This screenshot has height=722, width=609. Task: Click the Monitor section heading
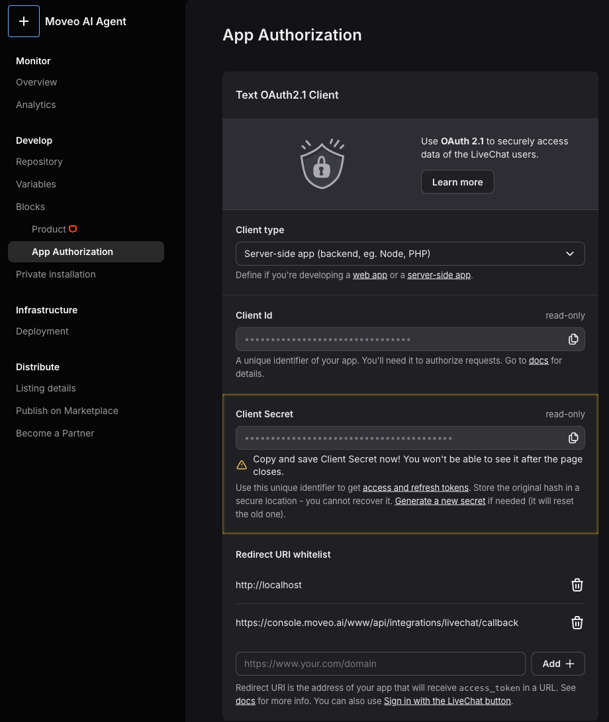tap(33, 61)
